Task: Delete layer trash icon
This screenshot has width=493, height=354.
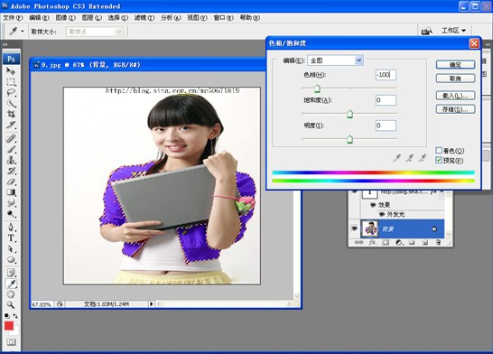Action: (x=438, y=242)
